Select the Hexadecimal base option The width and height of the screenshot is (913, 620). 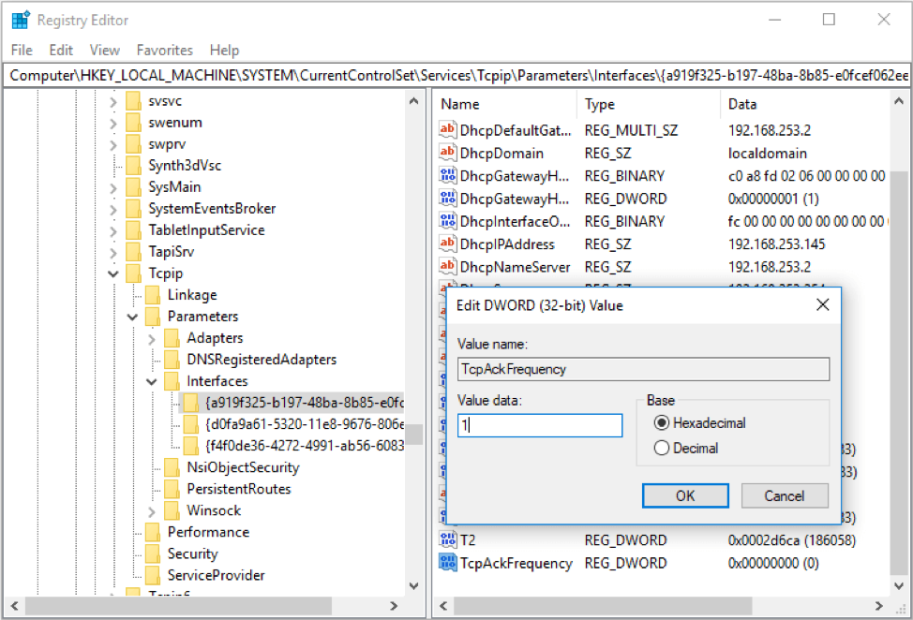pyautogui.click(x=661, y=422)
